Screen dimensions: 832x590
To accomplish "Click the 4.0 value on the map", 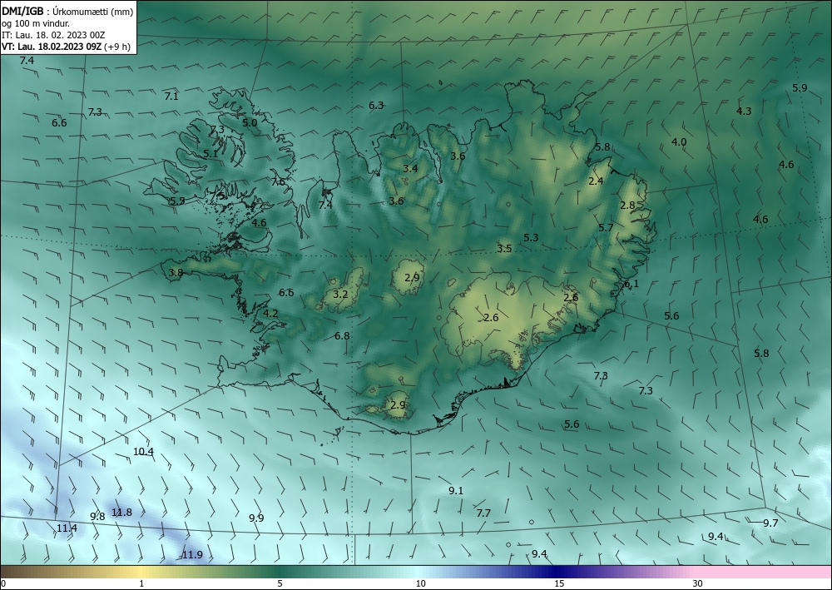I will (679, 142).
